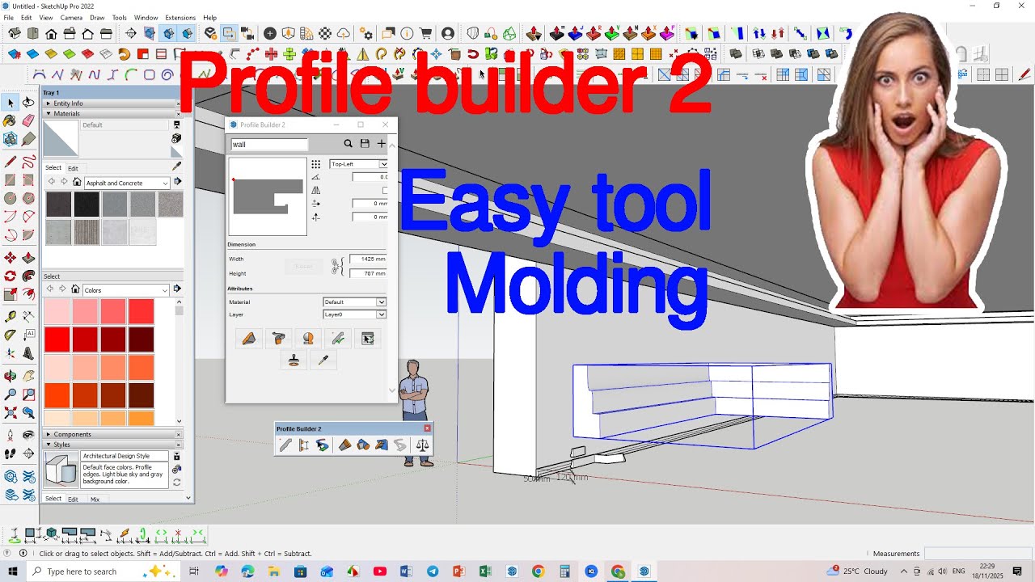Screen dimensions: 1035x582
Task: Select the bright red color swatch
Action: coord(57,339)
